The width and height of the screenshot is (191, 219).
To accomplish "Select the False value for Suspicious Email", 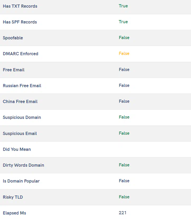I will [124, 133].
